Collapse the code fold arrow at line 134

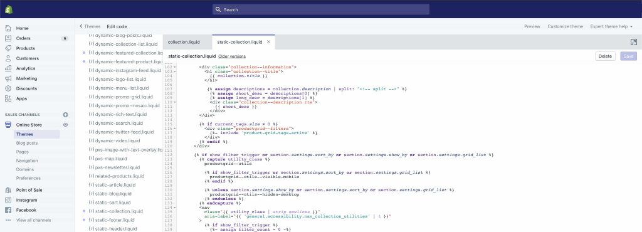click(175, 208)
